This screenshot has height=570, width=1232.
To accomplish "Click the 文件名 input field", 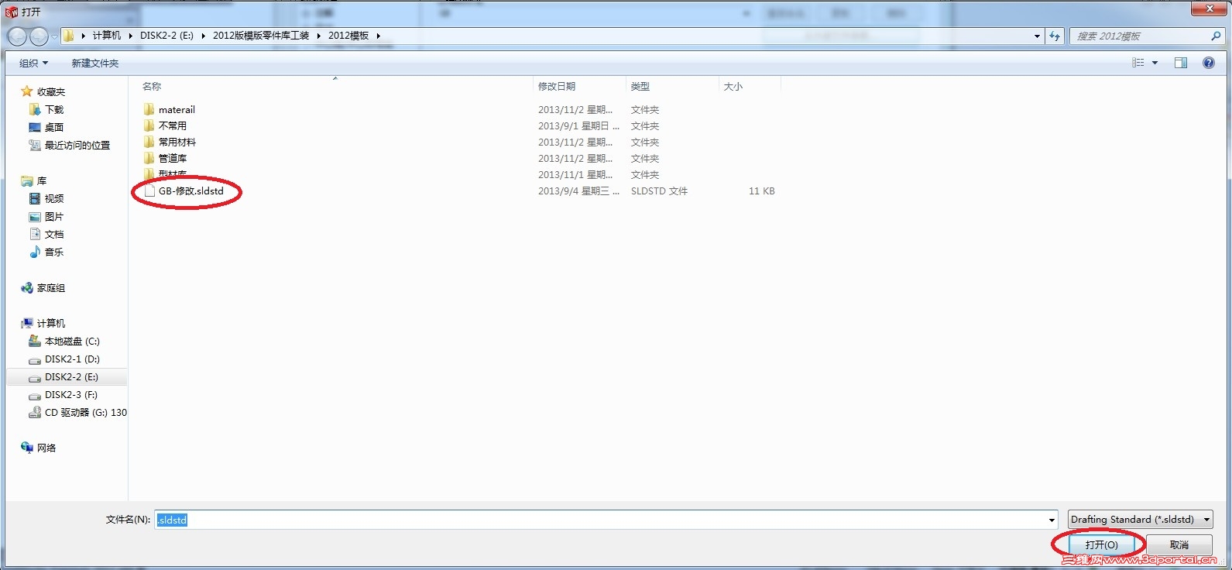I will click(600, 520).
